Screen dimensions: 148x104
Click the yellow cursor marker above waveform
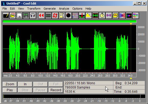(x=131, y=24)
